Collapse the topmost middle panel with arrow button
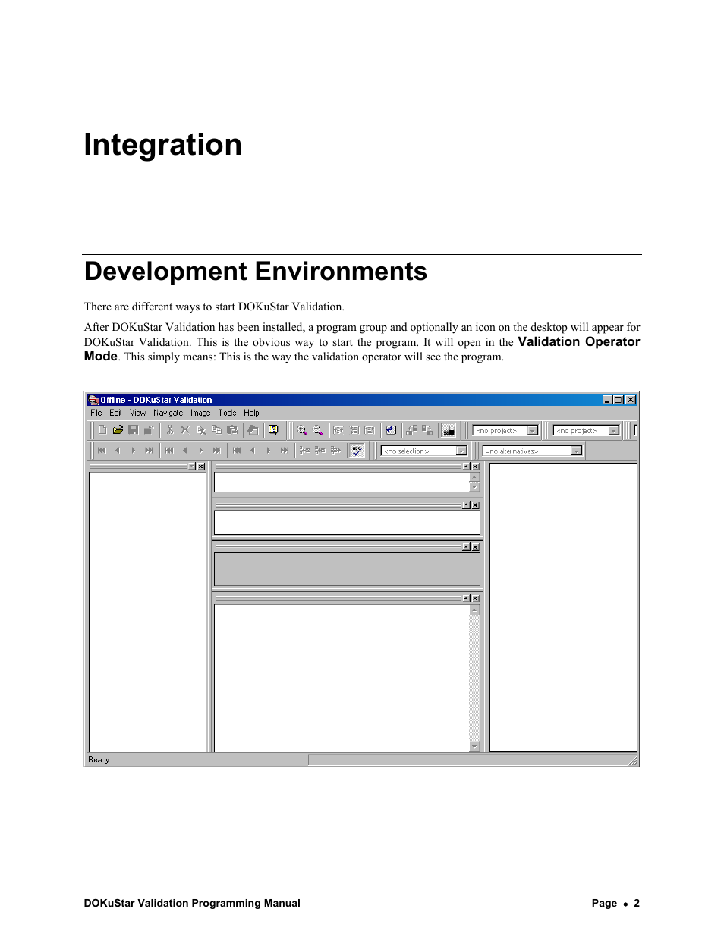This screenshot has width=724, height=937. tap(466, 467)
